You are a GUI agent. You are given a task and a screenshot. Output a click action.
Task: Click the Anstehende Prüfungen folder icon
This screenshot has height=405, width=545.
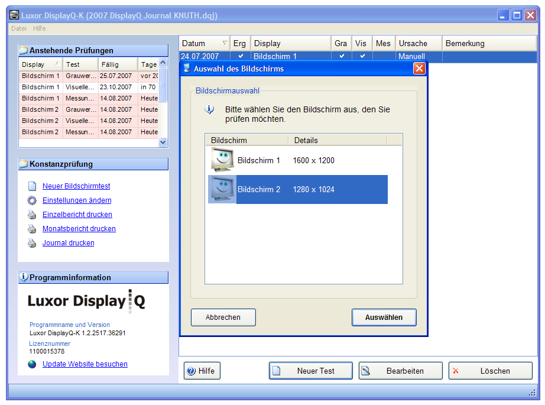24,50
